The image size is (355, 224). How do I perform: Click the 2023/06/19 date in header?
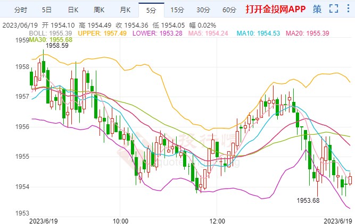tap(20, 25)
